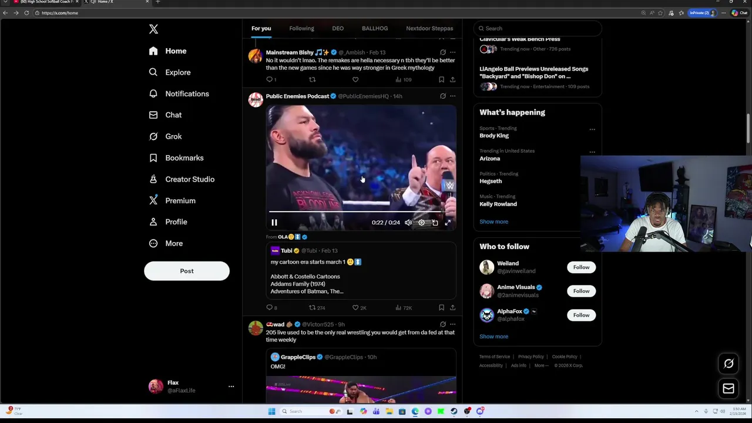Like the Public Enemies Podcast post
Image resolution: width=752 pixels, height=423 pixels.
point(359,308)
